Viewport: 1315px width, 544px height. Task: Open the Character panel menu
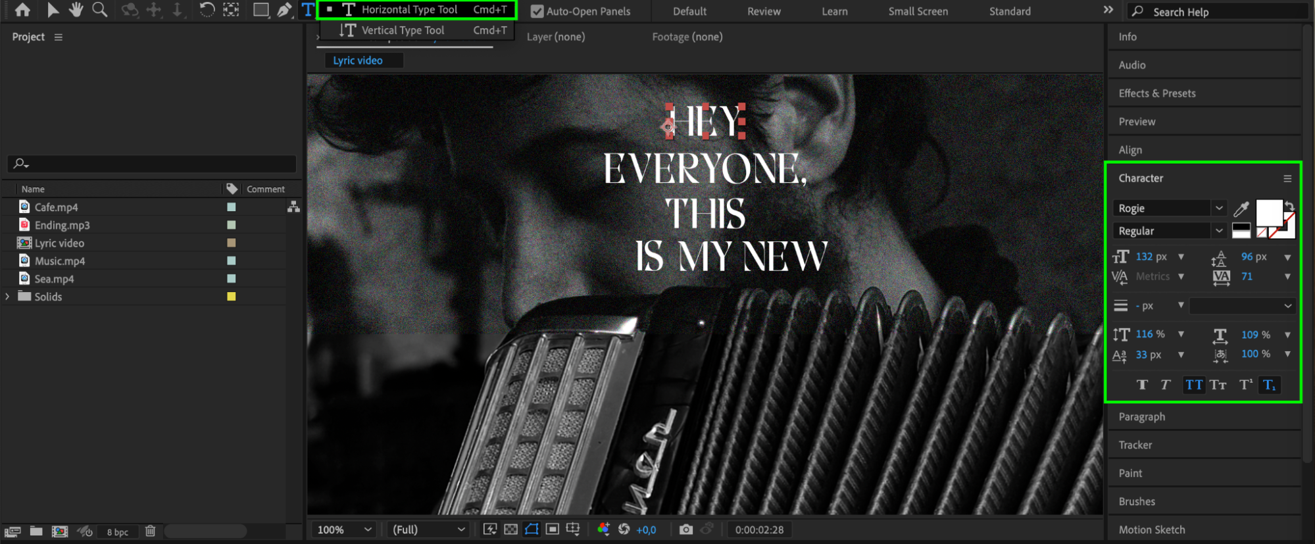pyautogui.click(x=1287, y=178)
